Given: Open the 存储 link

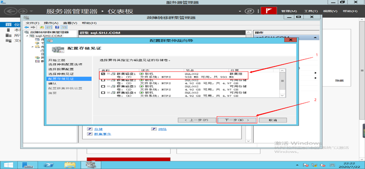Looking at the screenshot, I should tap(98, 129).
